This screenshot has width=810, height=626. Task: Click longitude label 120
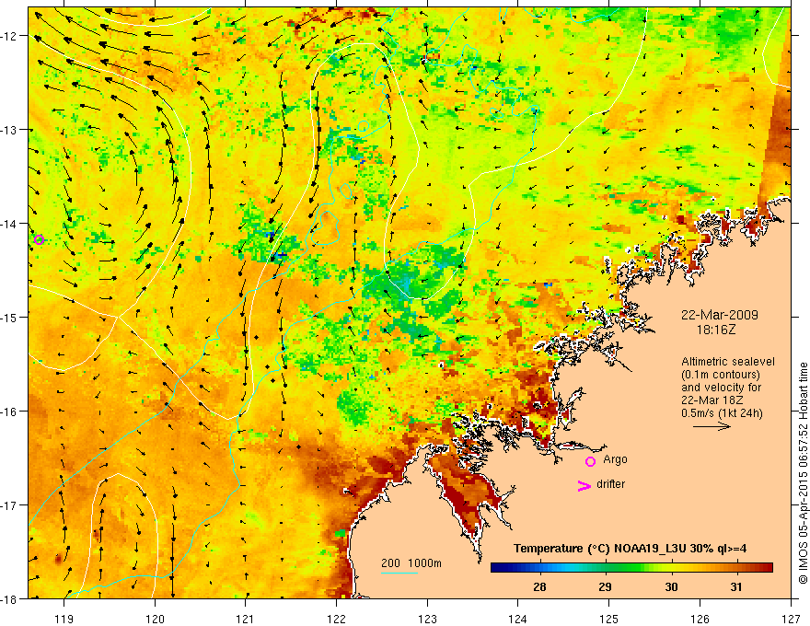[x=155, y=619]
